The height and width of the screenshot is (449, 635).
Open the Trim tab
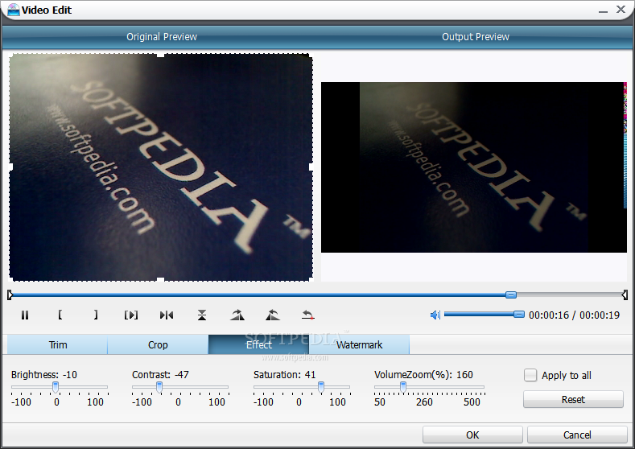[57, 344]
